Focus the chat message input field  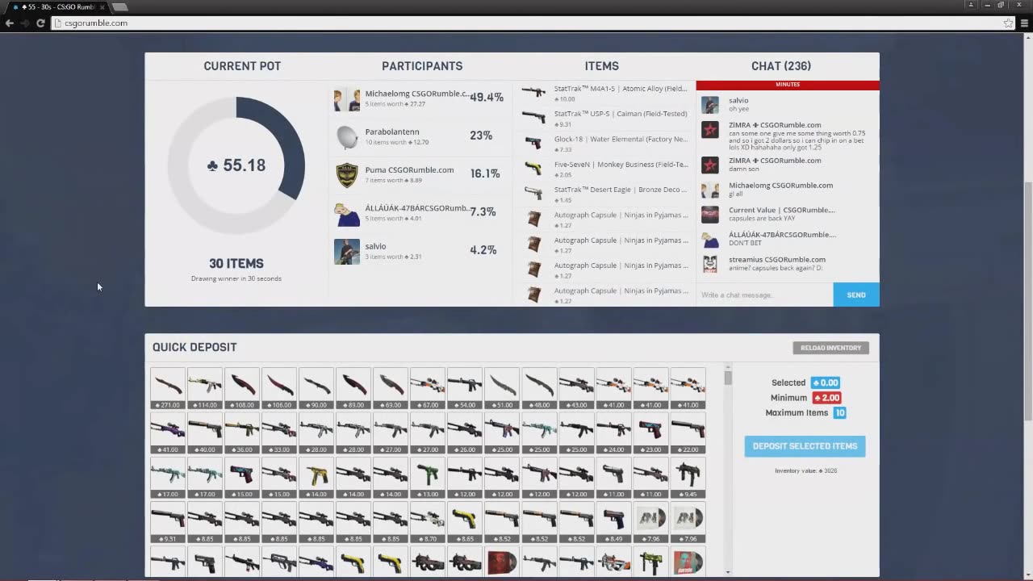(x=765, y=295)
